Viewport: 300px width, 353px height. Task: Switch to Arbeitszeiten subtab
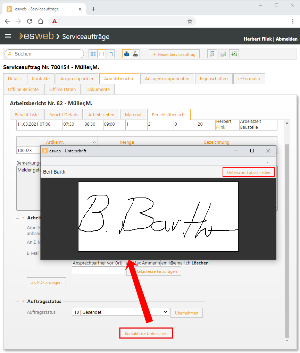click(101, 115)
